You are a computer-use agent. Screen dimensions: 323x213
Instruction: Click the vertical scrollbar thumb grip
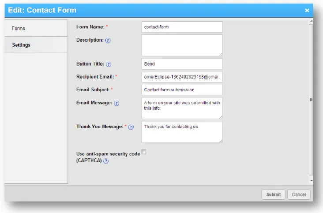click(311, 100)
